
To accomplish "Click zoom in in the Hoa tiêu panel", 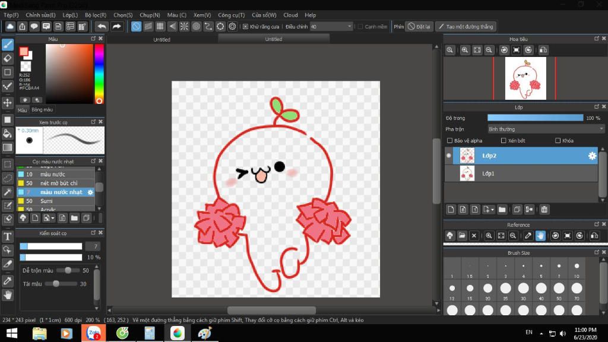I will tap(464, 50).
